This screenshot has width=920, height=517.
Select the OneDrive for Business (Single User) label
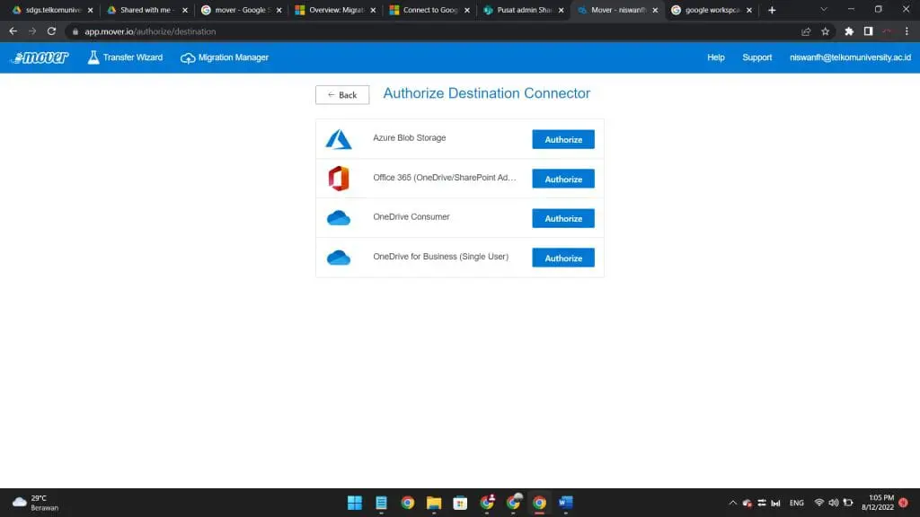pyautogui.click(x=440, y=256)
